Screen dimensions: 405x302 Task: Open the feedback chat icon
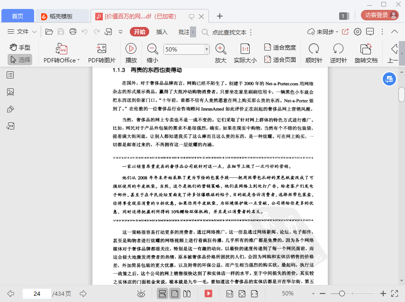(x=370, y=32)
